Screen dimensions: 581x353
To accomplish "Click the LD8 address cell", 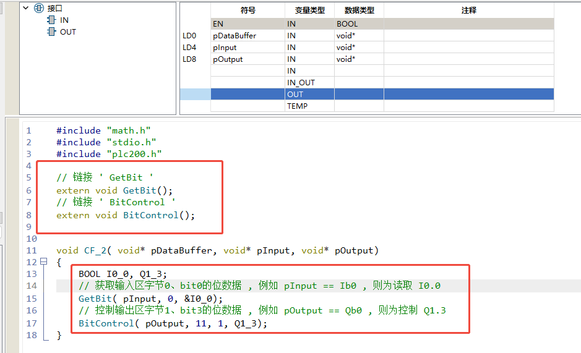I will (x=196, y=59).
